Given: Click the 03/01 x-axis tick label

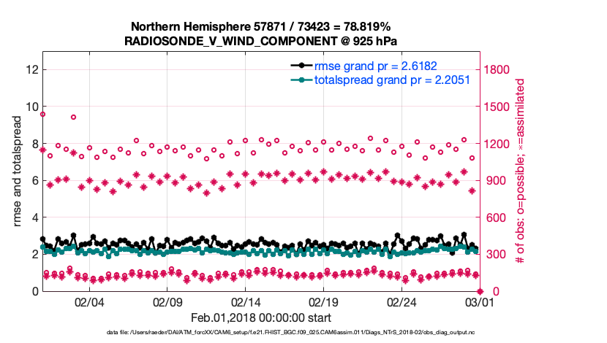Looking at the screenshot, I should pyautogui.click(x=479, y=301).
